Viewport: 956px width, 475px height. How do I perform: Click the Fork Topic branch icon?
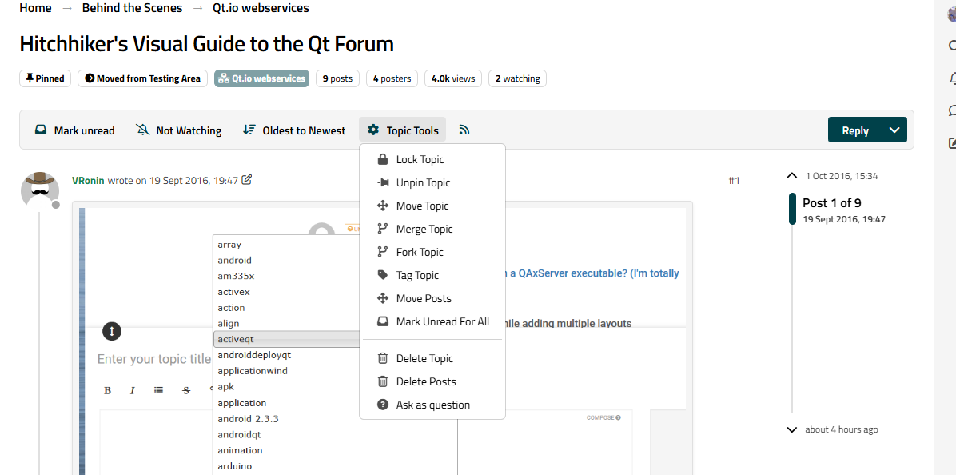tap(383, 252)
